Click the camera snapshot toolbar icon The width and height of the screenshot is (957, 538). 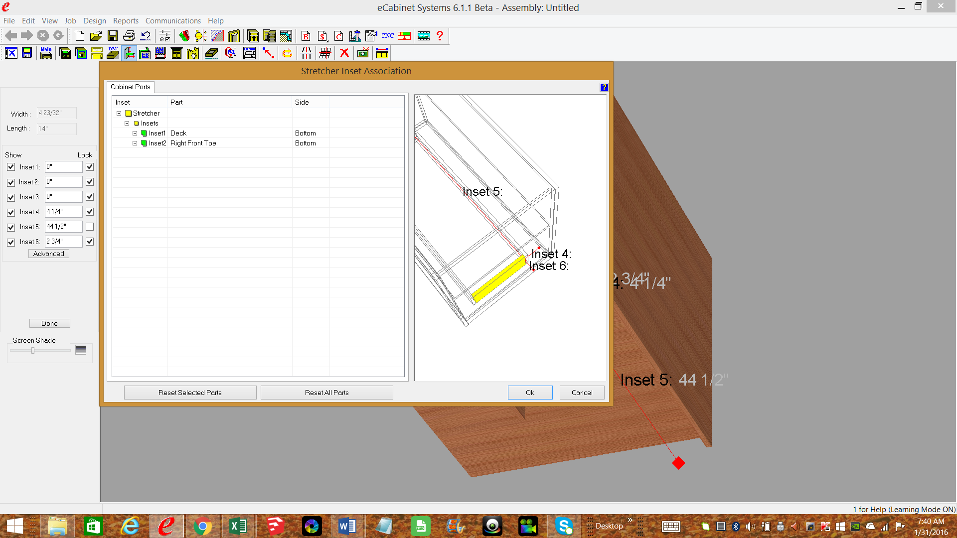point(363,53)
